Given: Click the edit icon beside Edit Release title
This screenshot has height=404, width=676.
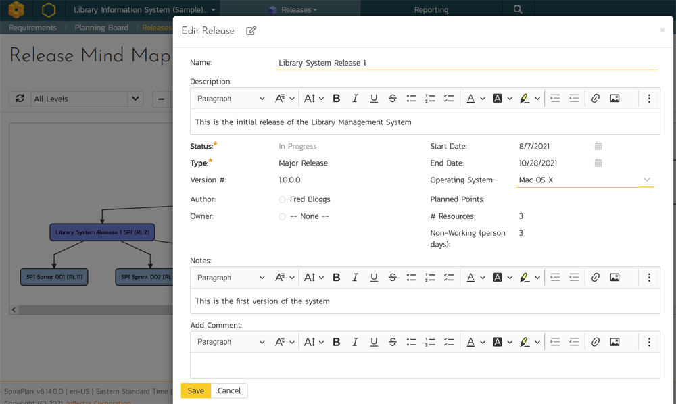Looking at the screenshot, I should click(x=251, y=31).
